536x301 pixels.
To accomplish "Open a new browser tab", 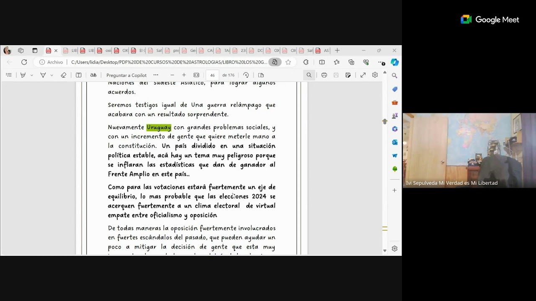I will (337, 51).
